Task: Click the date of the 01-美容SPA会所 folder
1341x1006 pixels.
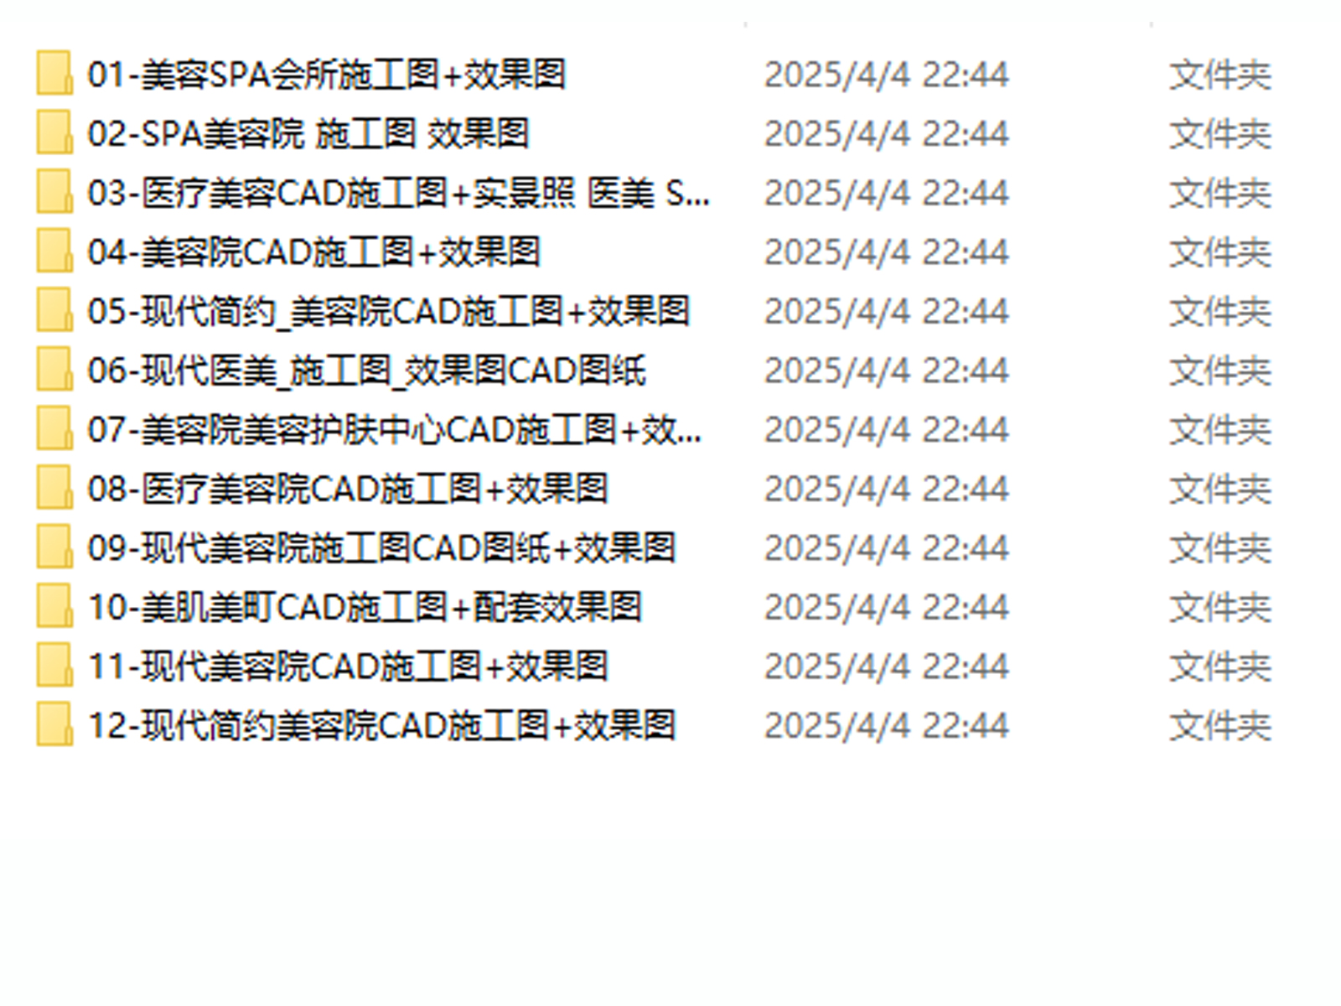Action: [x=886, y=75]
